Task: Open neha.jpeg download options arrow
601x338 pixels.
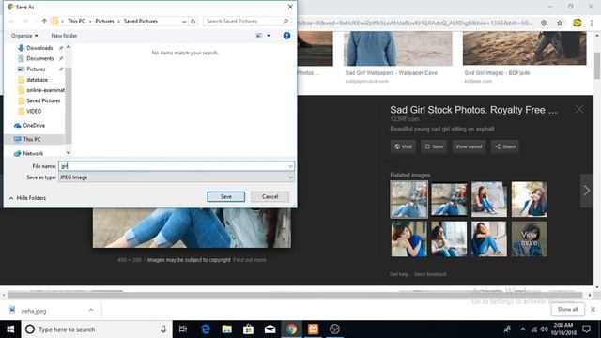Action: pos(91,310)
